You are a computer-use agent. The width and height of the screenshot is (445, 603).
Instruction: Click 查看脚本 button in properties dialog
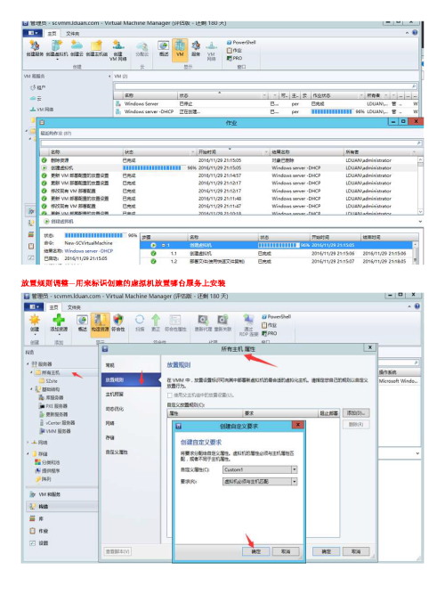117,551
